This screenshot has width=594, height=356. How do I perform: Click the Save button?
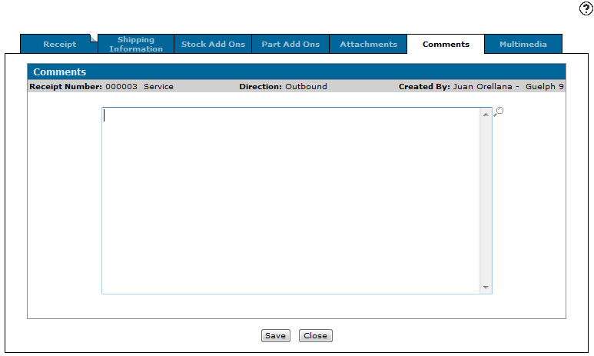[x=275, y=335]
